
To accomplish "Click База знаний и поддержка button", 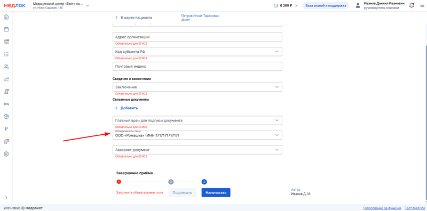I will 326,5.
